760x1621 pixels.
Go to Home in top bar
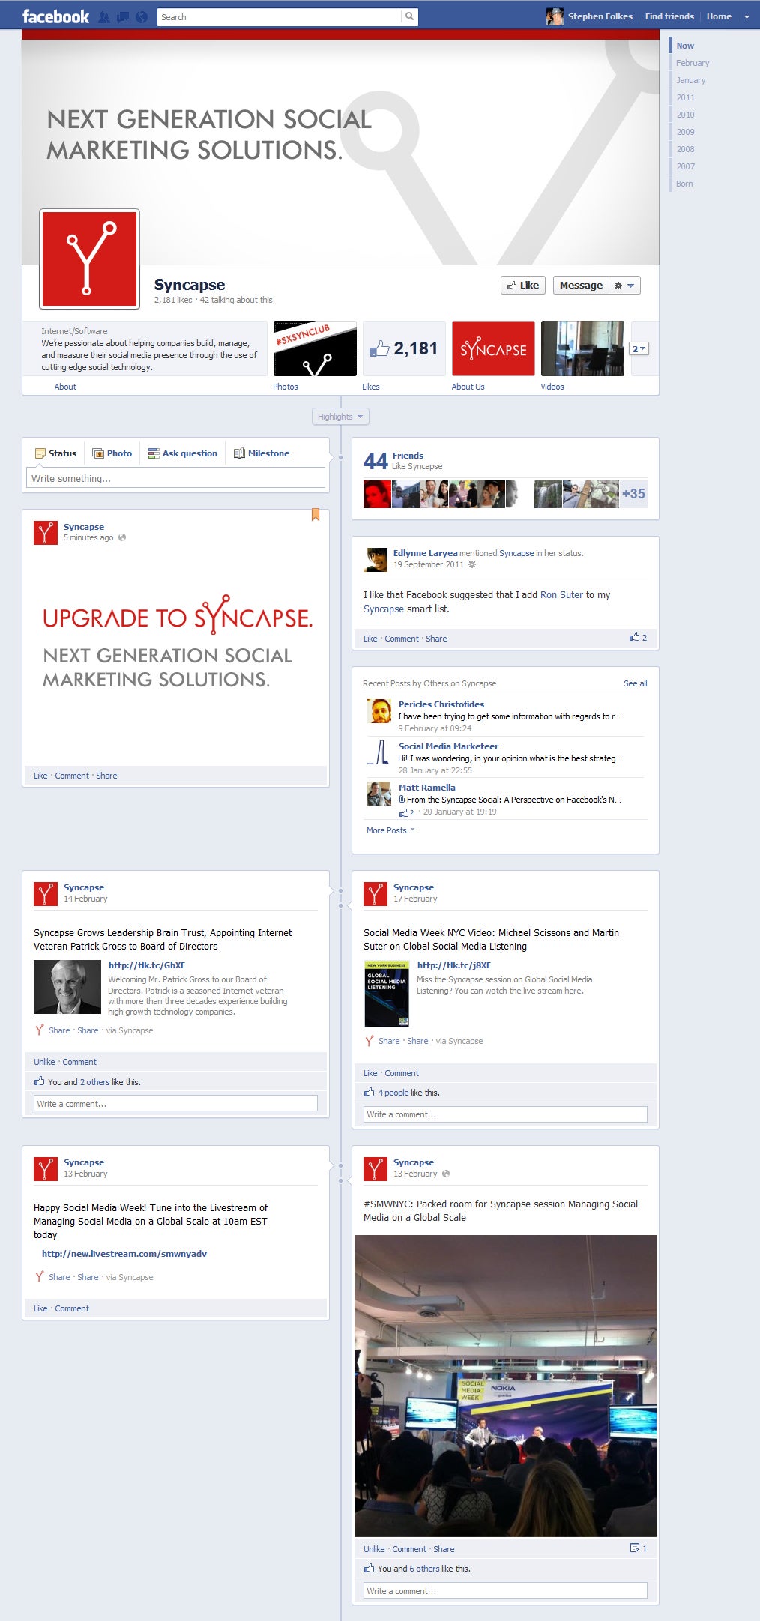pyautogui.click(x=719, y=16)
